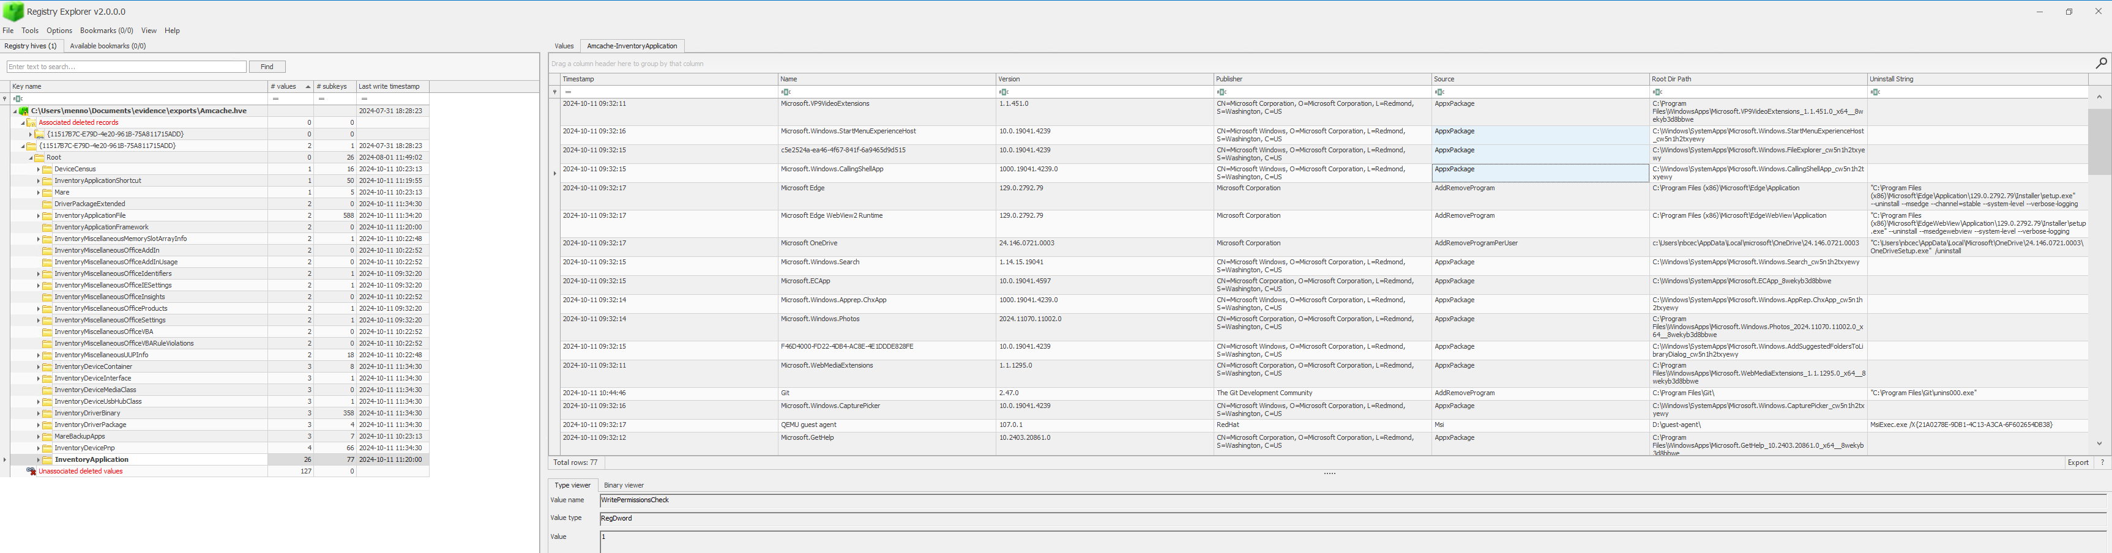Click the InventoryDevicePnp folder icon

tap(48, 448)
